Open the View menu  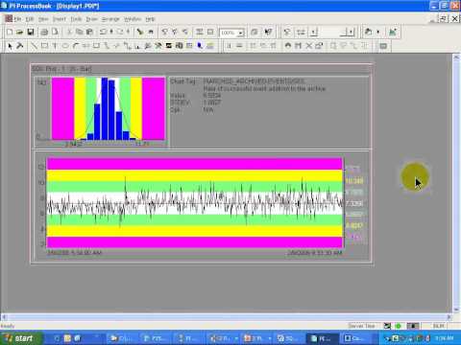click(x=43, y=19)
